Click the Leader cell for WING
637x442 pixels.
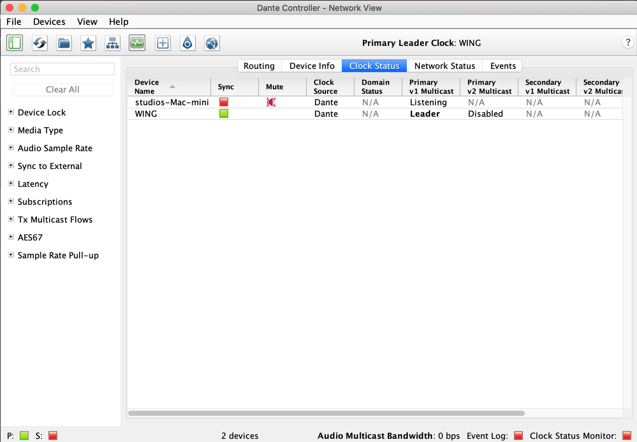click(x=424, y=114)
